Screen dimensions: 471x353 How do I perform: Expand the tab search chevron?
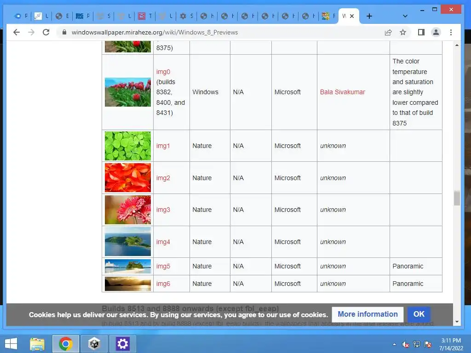tap(405, 16)
